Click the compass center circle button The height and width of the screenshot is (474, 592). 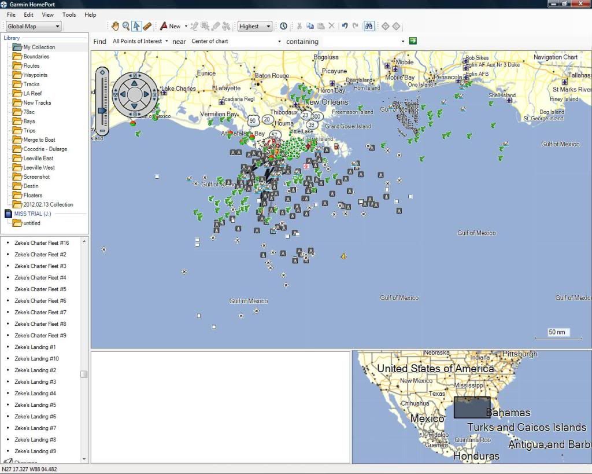134,94
